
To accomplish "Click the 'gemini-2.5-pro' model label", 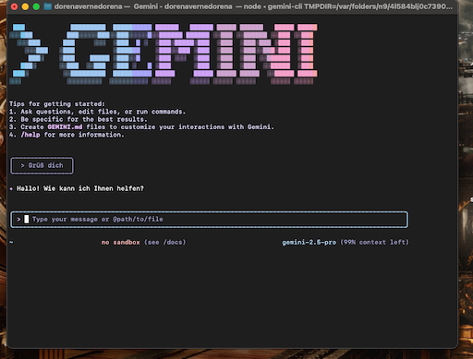I will pyautogui.click(x=309, y=243).
